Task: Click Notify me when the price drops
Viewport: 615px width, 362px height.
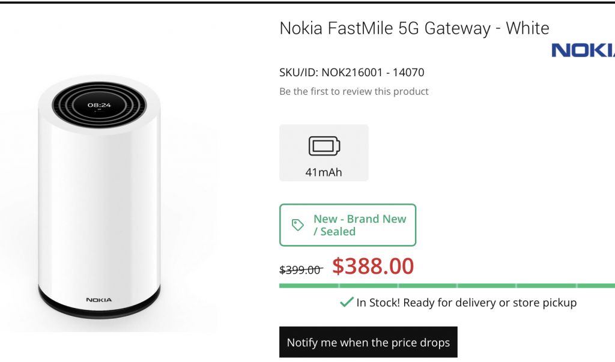Action: (x=368, y=342)
